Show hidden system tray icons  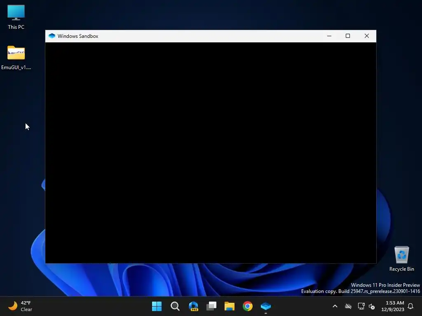click(x=335, y=306)
